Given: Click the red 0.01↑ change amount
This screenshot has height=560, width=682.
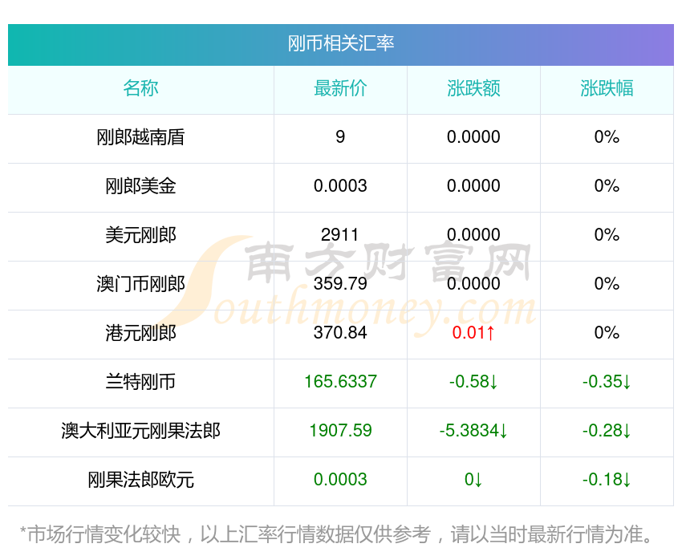Looking at the screenshot, I should click(473, 333).
